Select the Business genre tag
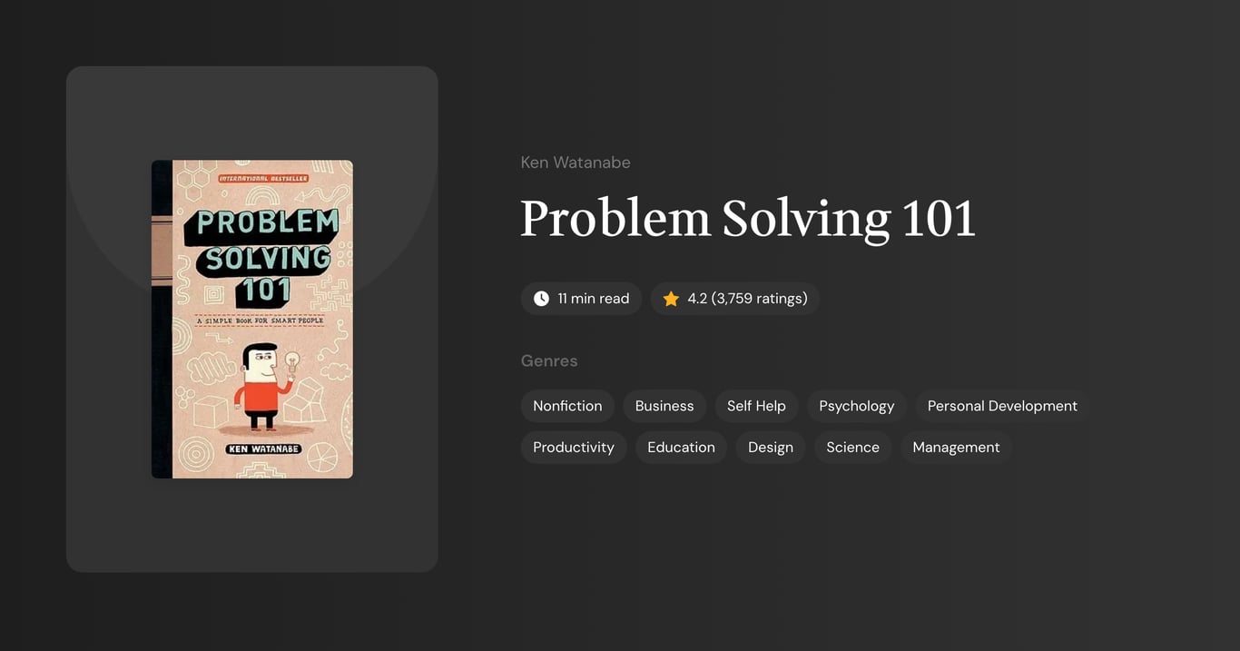 point(664,406)
